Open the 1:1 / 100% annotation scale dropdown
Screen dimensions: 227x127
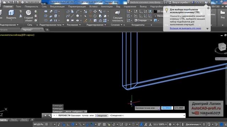(160, 124)
